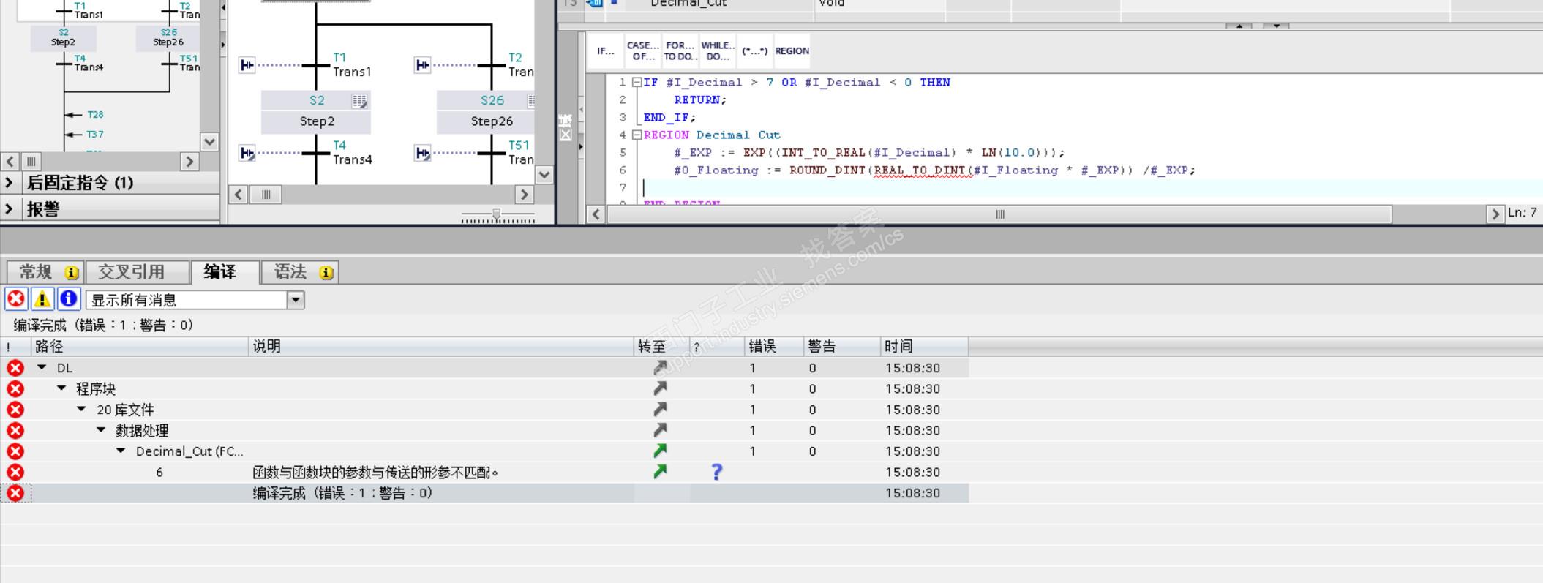
Task: Open help for the parameter mismatch error
Action: pos(717,473)
